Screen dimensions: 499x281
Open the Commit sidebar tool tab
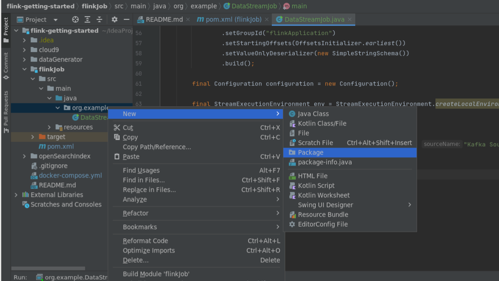click(6, 66)
